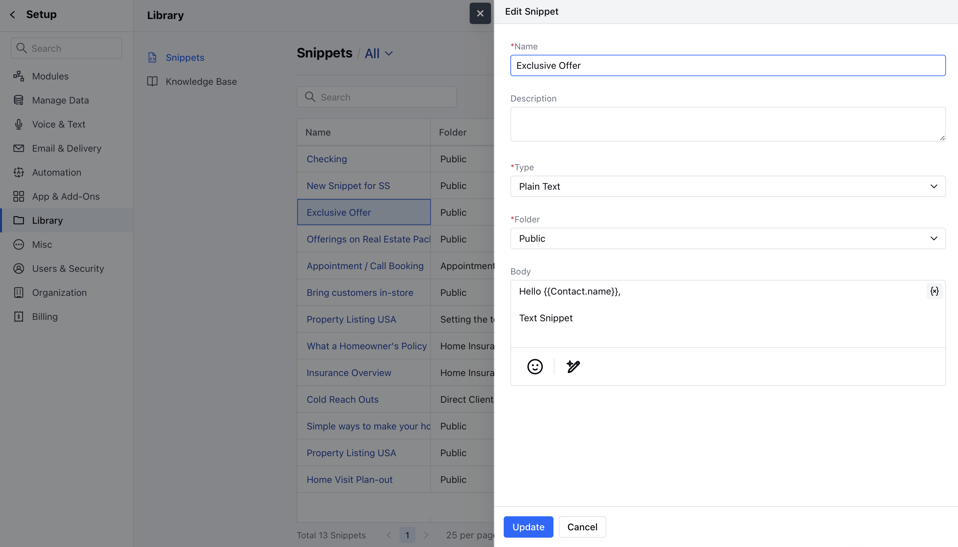Image resolution: width=958 pixels, height=547 pixels.
Task: Close the Edit Snippet panel
Action: tap(480, 13)
